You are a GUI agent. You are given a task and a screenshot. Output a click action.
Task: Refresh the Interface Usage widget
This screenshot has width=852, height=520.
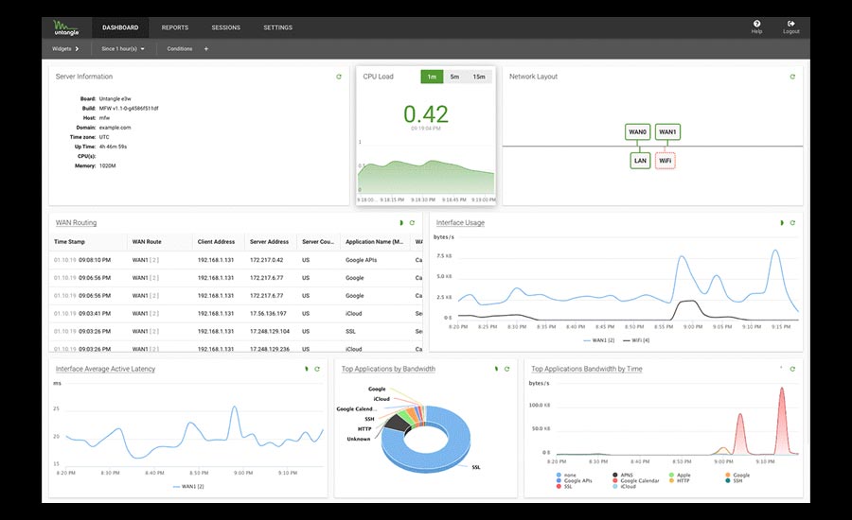pos(792,223)
